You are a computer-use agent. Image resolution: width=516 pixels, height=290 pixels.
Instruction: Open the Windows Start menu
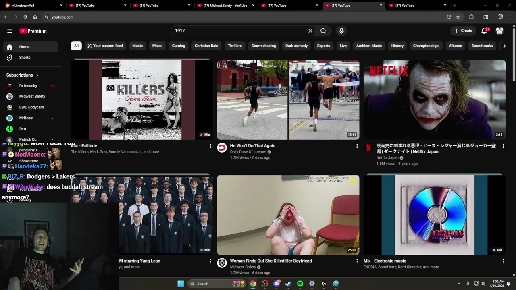pos(181,284)
